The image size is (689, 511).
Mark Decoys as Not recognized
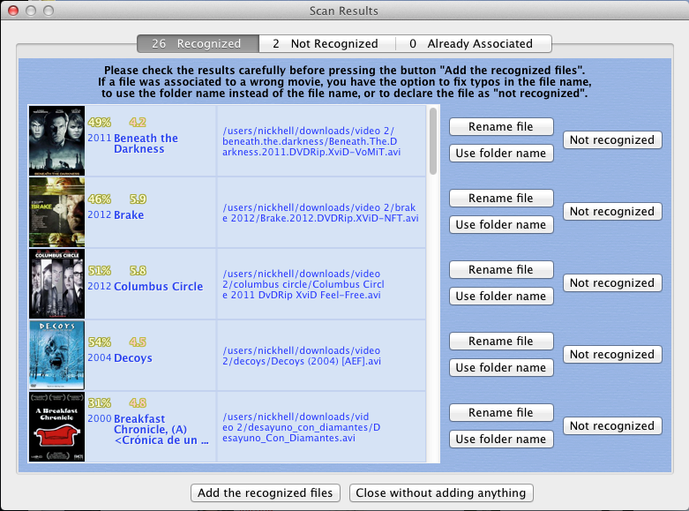(612, 355)
